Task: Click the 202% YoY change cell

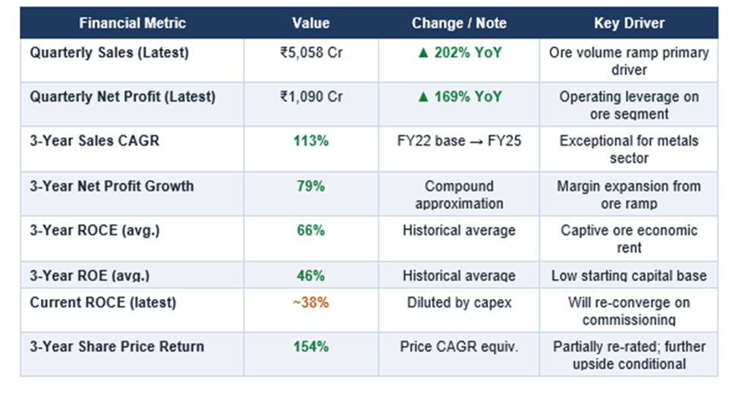Action: [458, 53]
